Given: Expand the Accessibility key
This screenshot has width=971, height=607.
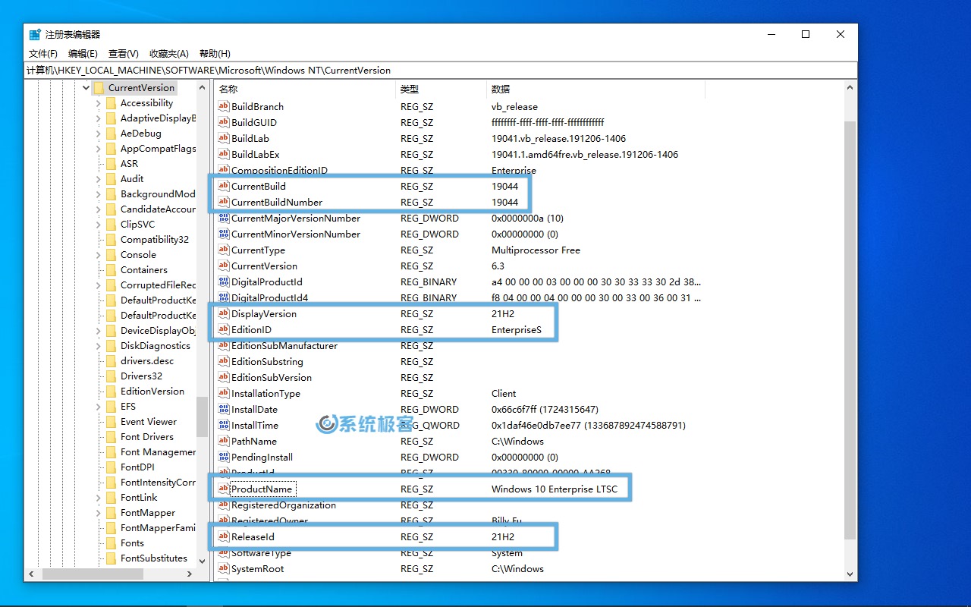Looking at the screenshot, I should [99, 103].
